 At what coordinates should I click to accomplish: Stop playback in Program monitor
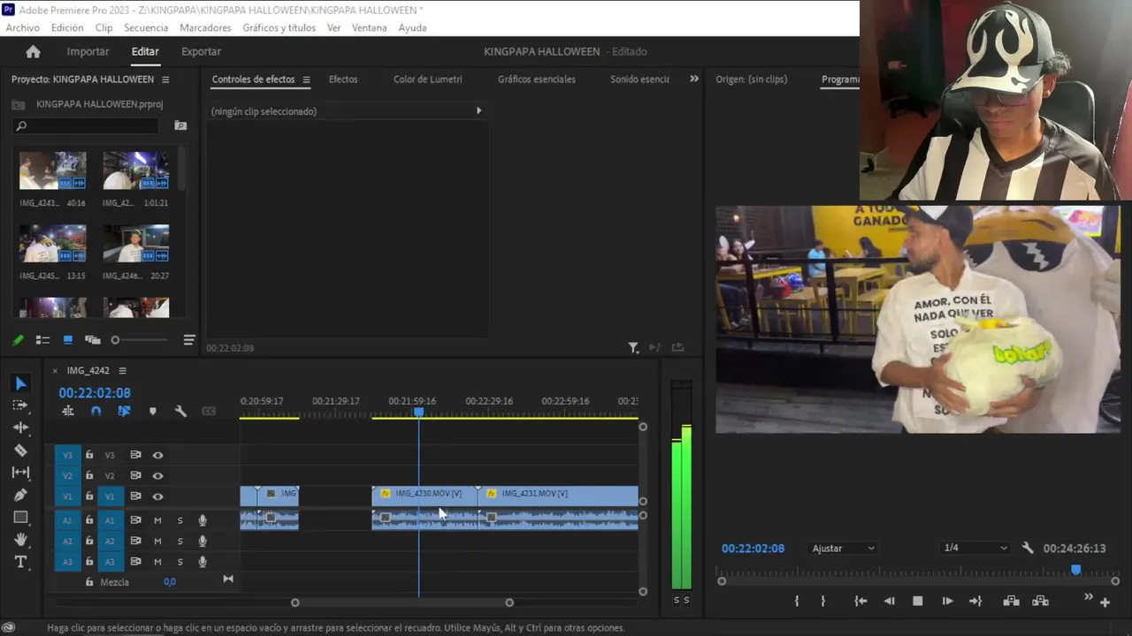[x=917, y=602]
